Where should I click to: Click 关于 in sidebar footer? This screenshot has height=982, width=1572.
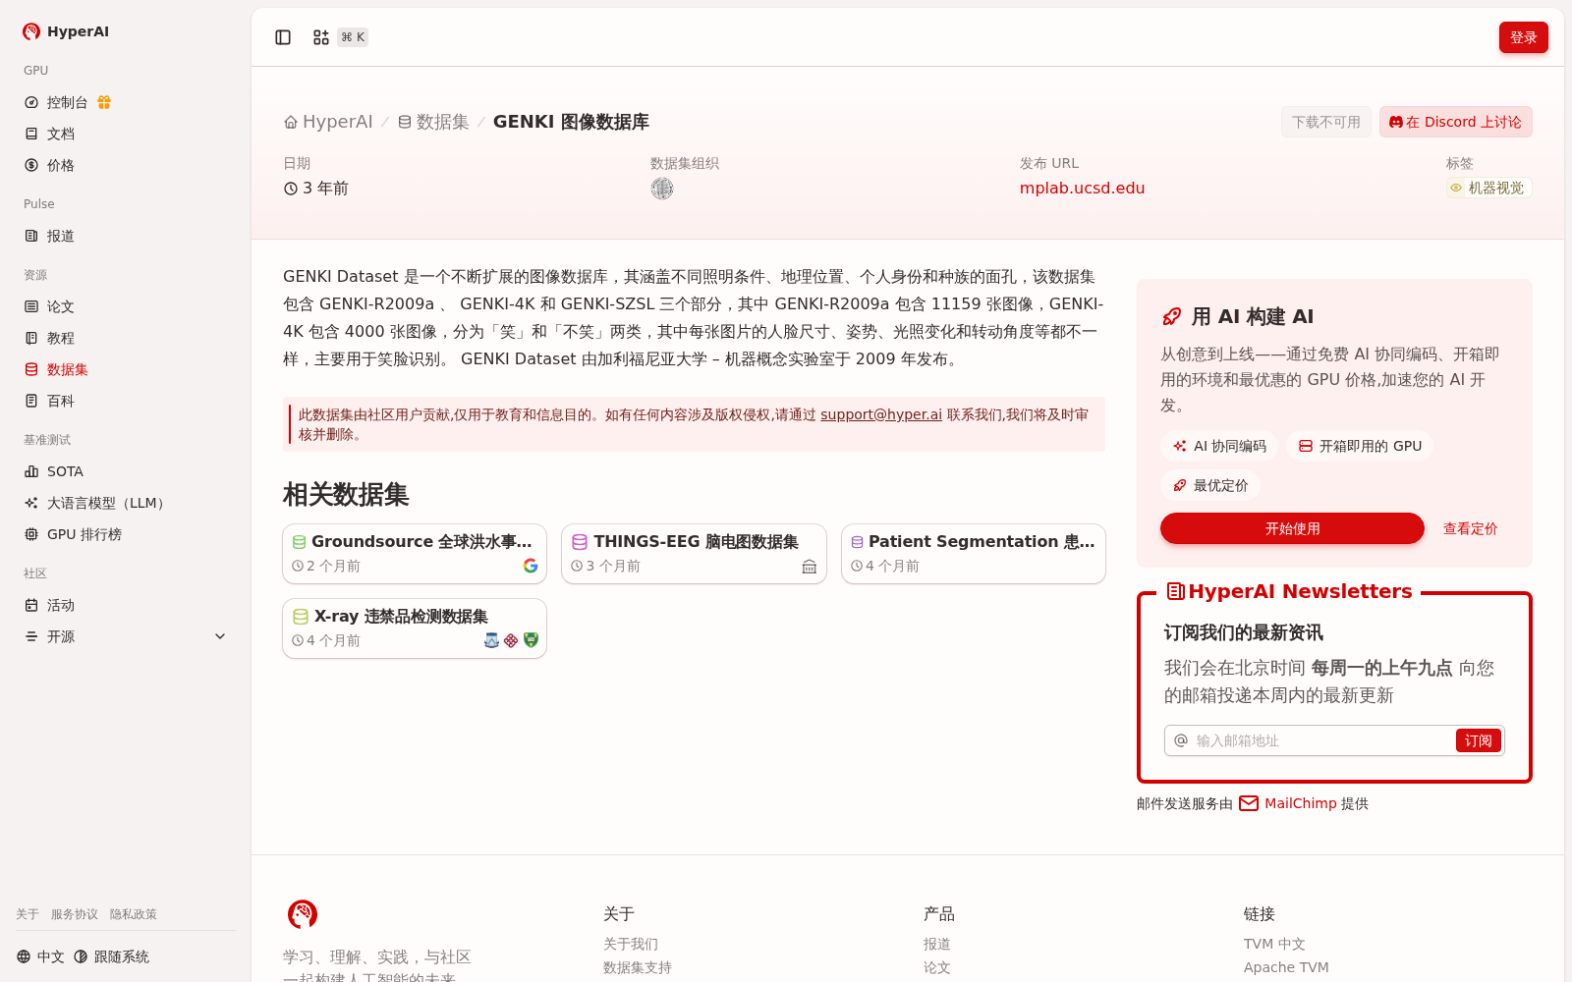28,914
